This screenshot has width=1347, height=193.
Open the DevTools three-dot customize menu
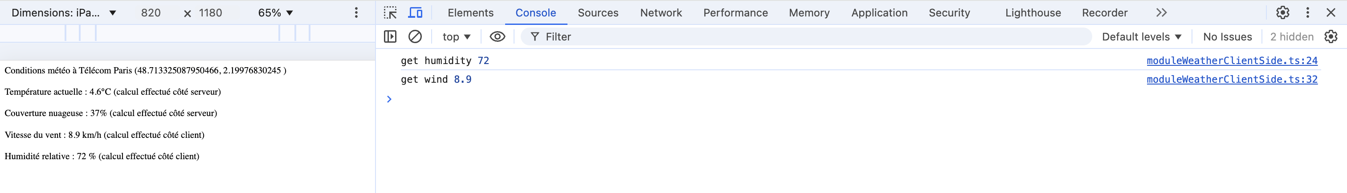coord(1308,12)
